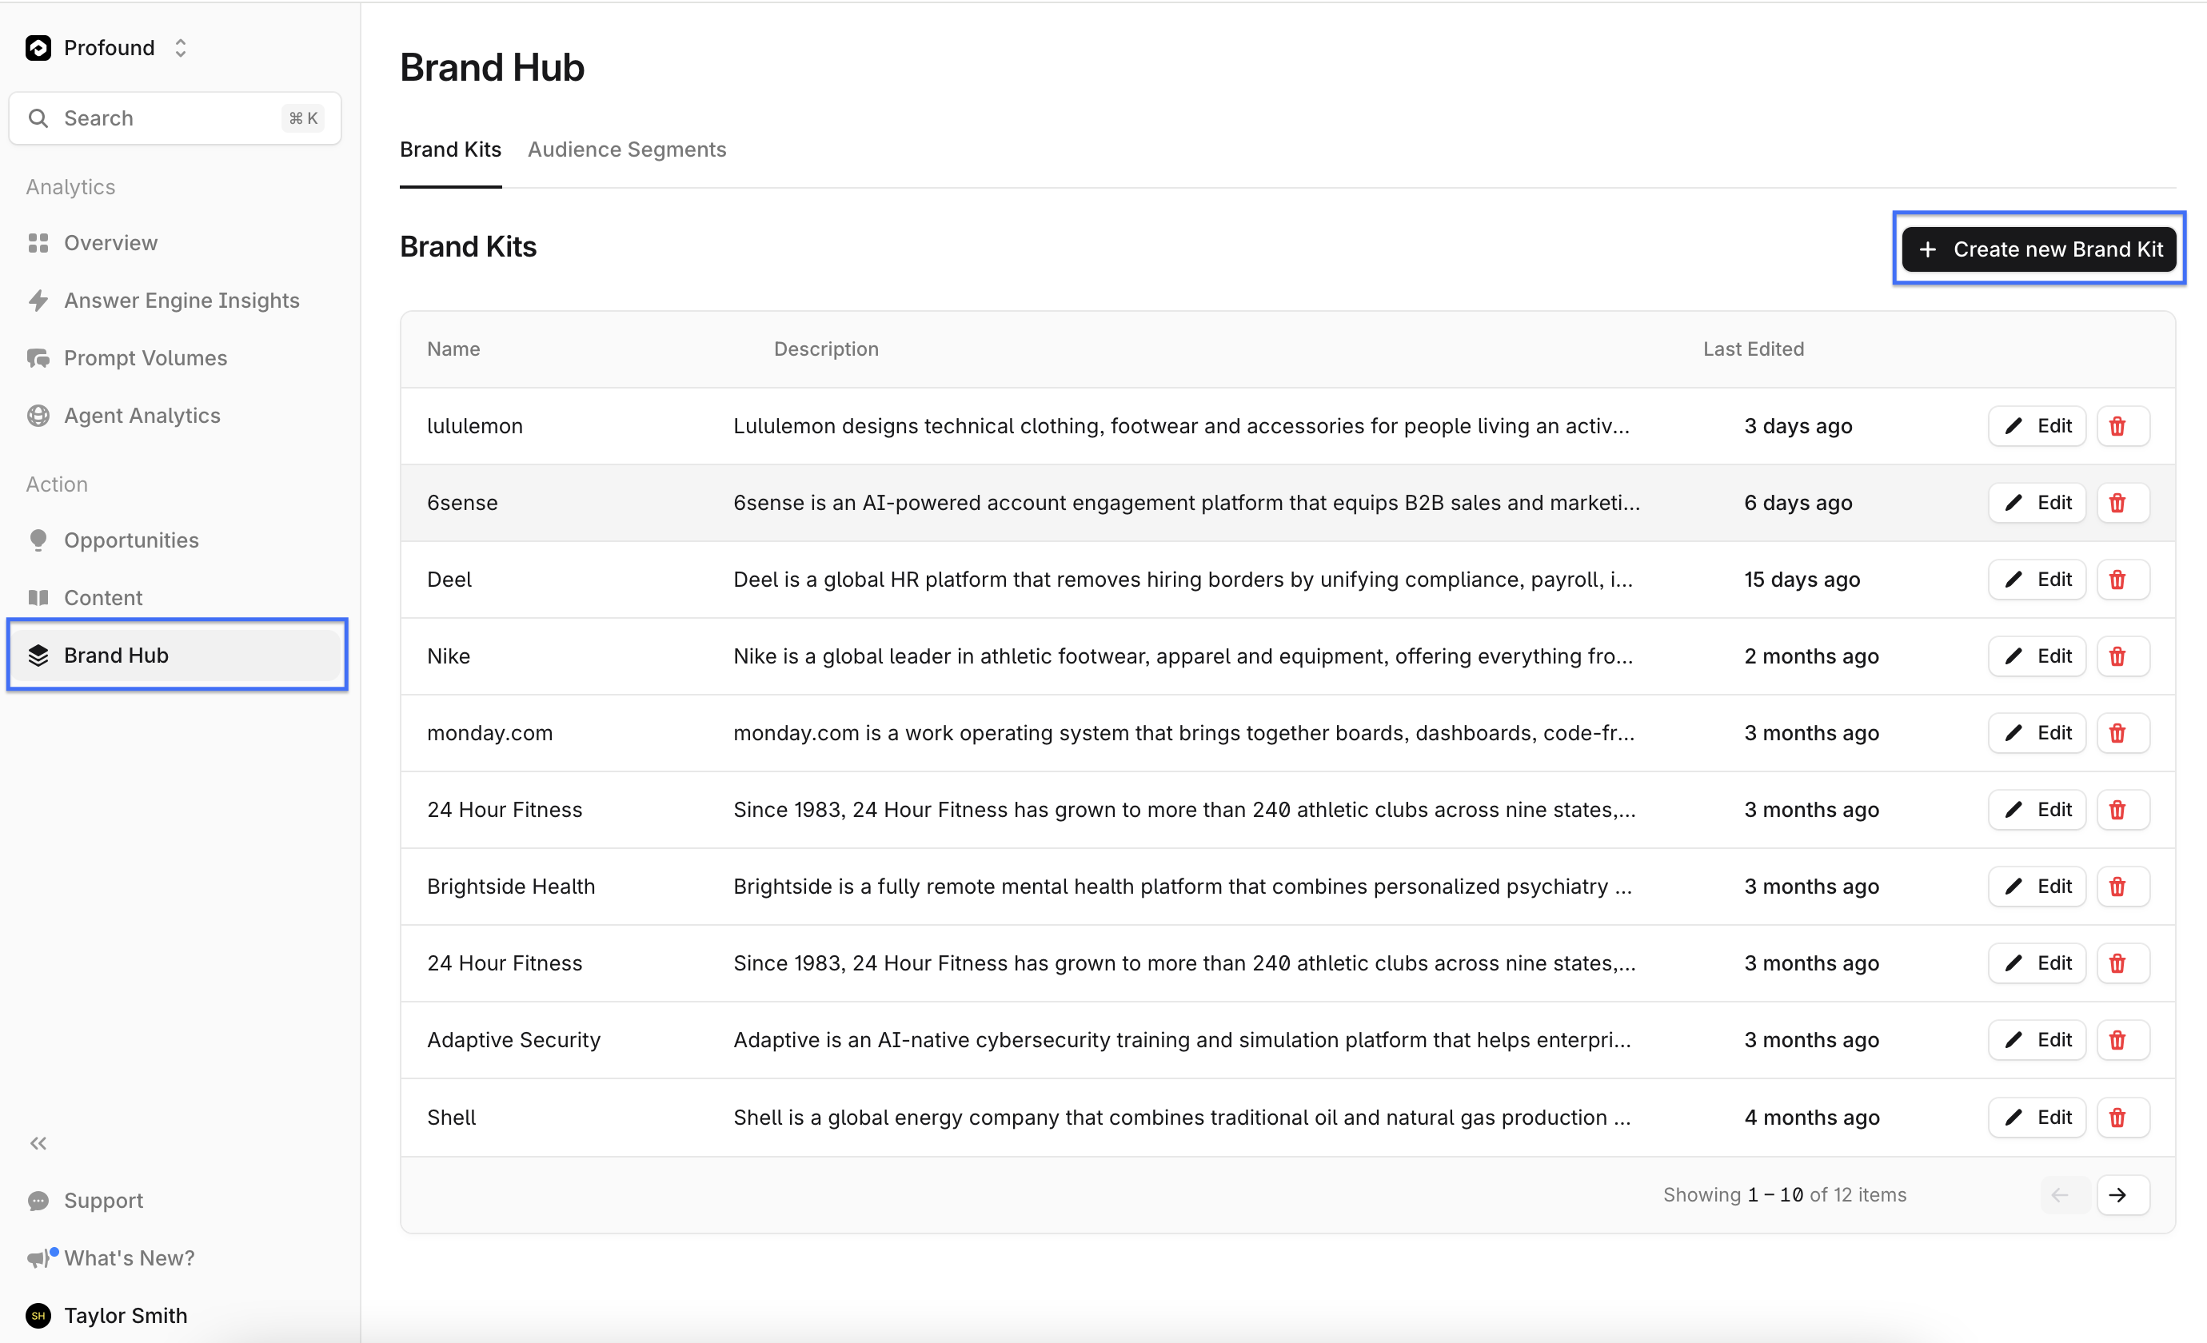Open the Profound workspace switcher chevron
This screenshot has height=1343, width=2207.
tap(180, 47)
